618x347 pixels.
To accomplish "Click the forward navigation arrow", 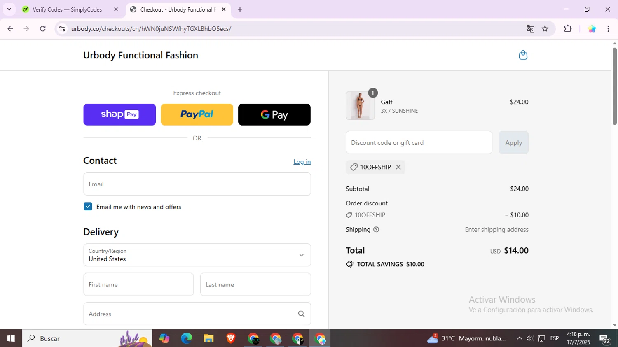I will tap(26, 29).
